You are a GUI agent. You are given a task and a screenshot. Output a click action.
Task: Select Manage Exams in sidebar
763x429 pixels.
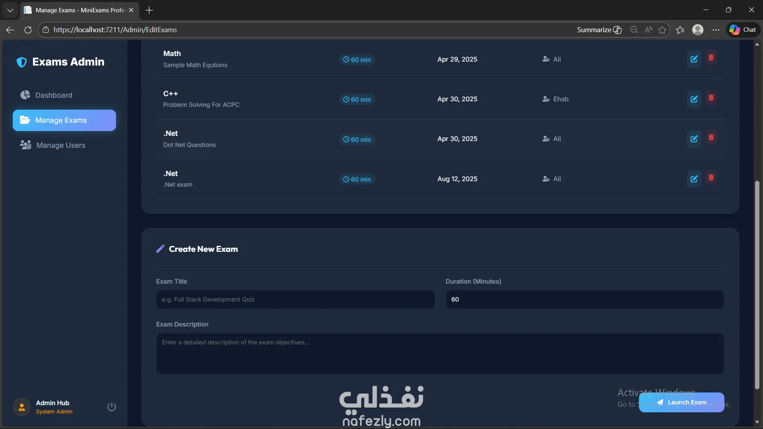(64, 120)
